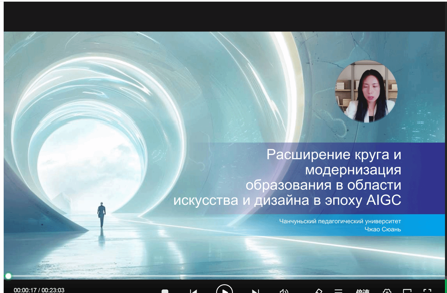
Task: Stop the video playback
Action: click(165, 291)
